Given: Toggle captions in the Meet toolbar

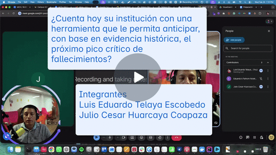Looking at the screenshot, I should click(151, 138).
